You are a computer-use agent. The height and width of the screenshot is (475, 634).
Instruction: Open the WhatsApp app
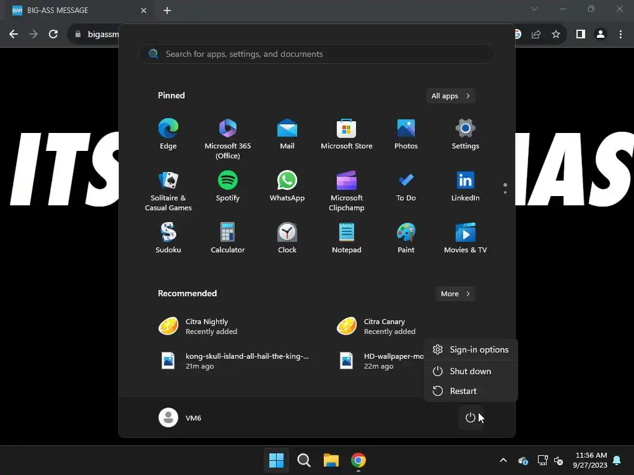click(x=287, y=187)
